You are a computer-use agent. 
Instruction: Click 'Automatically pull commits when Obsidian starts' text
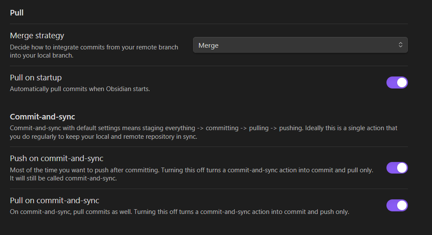coord(80,89)
